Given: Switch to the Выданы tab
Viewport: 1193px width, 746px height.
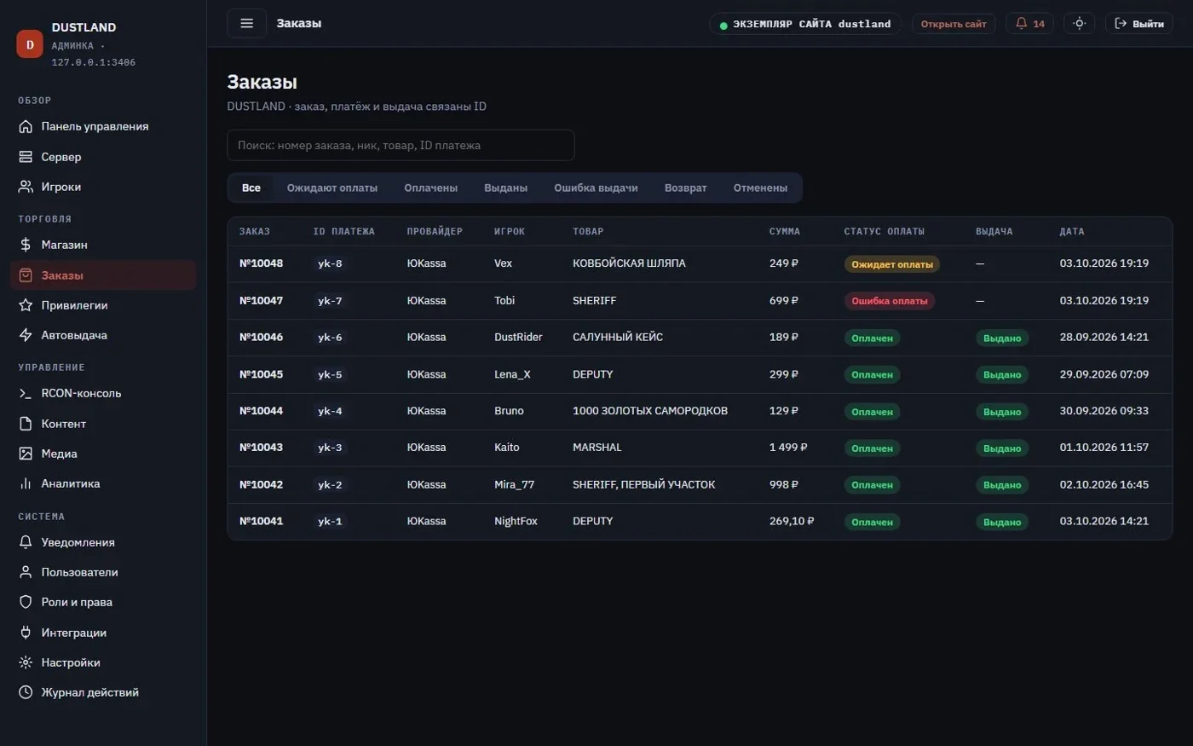Looking at the screenshot, I should (505, 188).
